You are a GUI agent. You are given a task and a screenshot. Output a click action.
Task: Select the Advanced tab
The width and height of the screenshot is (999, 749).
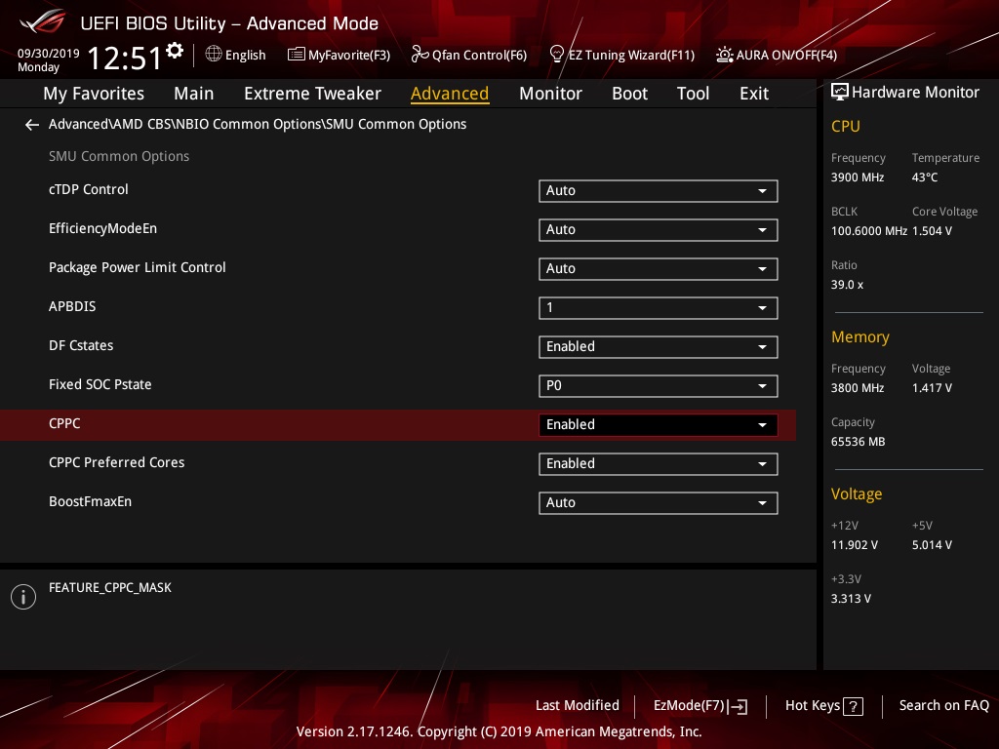tap(450, 94)
